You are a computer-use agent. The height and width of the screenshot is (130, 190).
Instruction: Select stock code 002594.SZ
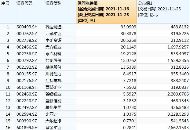point(27,114)
